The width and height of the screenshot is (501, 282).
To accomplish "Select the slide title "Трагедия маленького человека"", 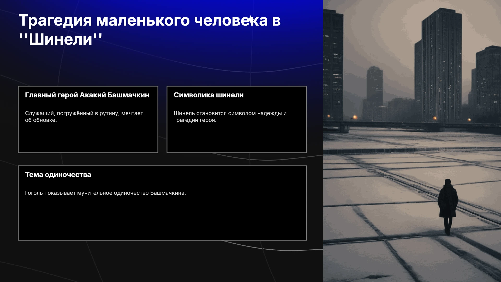I will click(x=143, y=21).
